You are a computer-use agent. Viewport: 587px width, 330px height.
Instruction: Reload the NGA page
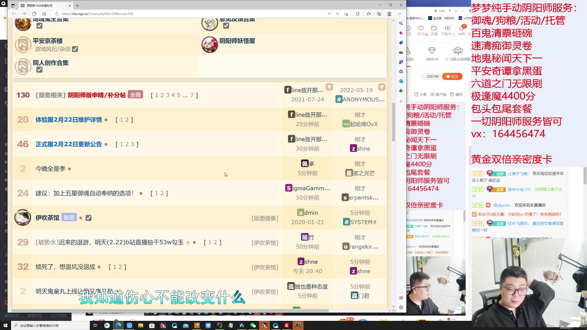pos(34,14)
